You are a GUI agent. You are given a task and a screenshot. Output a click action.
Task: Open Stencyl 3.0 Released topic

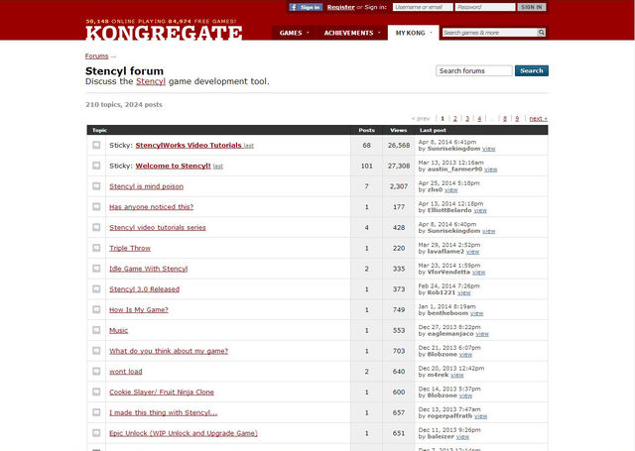pos(144,289)
